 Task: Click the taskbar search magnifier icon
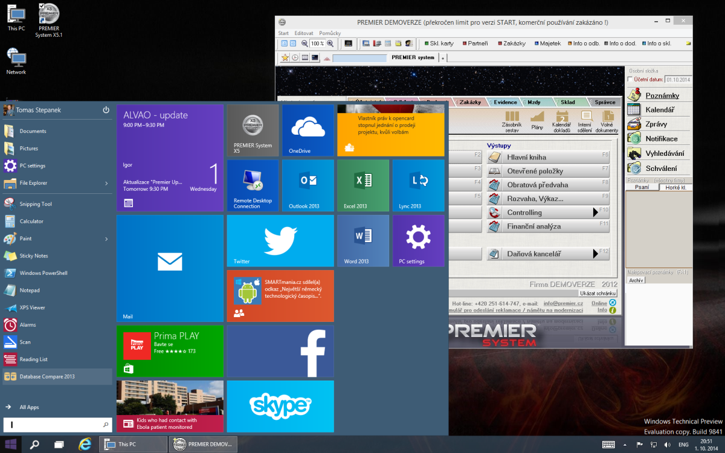(x=34, y=445)
